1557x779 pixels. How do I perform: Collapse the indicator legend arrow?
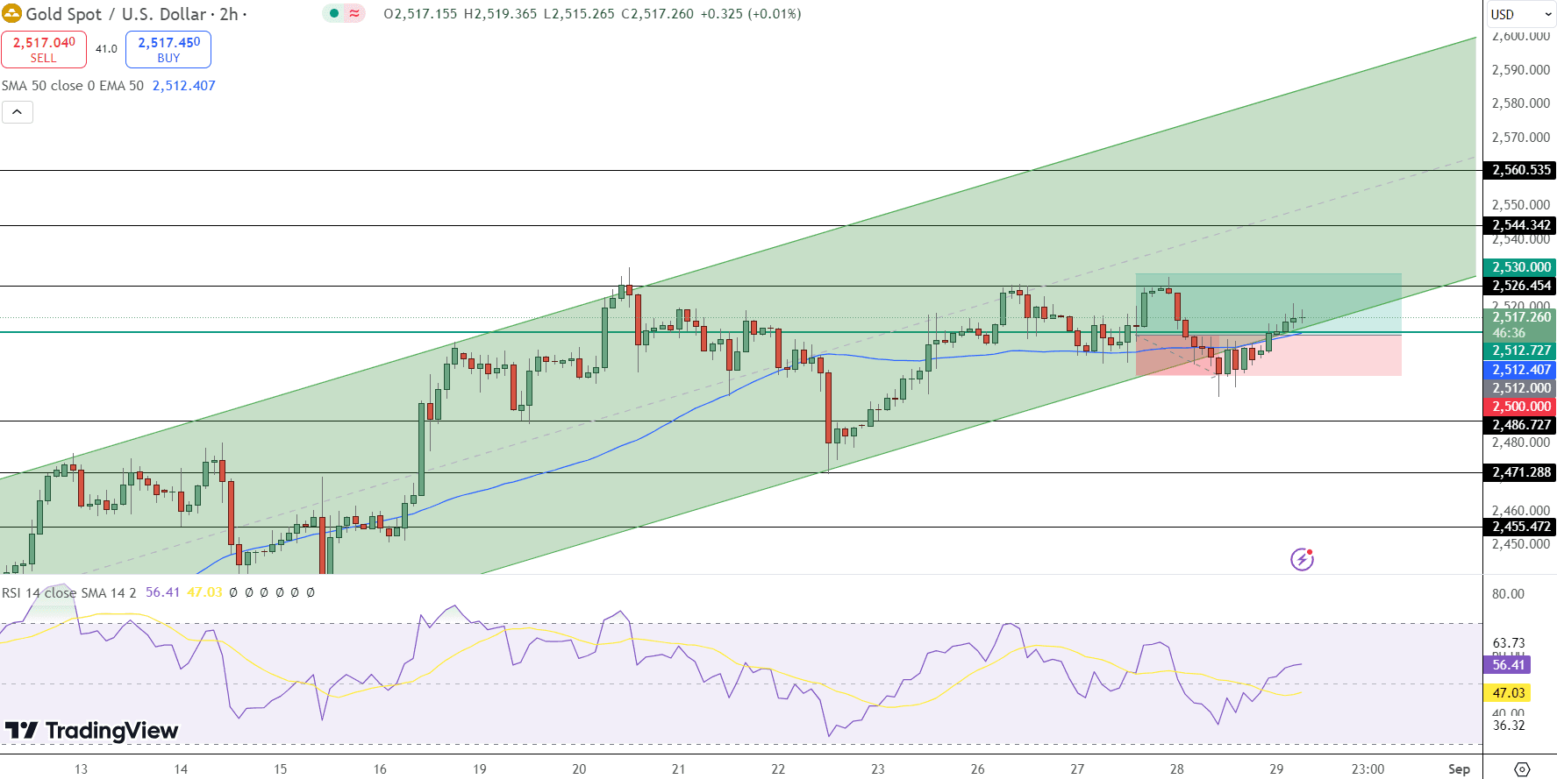point(18,111)
